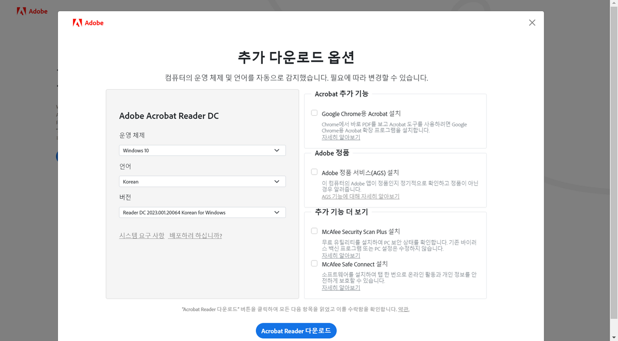Click the page scrollbar up arrow
This screenshot has height=341, width=618.
coord(614,4)
